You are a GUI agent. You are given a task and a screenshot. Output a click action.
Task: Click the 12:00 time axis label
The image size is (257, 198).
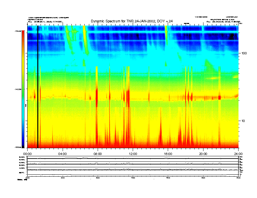133,154
